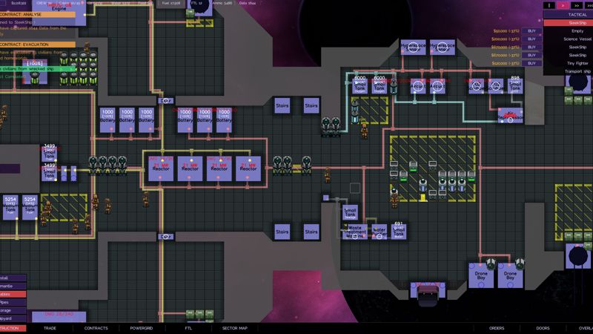This screenshot has height=334, width=593.
Task: Click the Fuel 17908 resource readout
Action: (171, 3)
